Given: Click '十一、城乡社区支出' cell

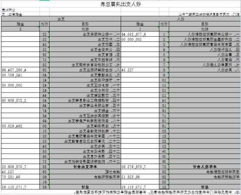Looking at the screenshot, I should point(85,85).
